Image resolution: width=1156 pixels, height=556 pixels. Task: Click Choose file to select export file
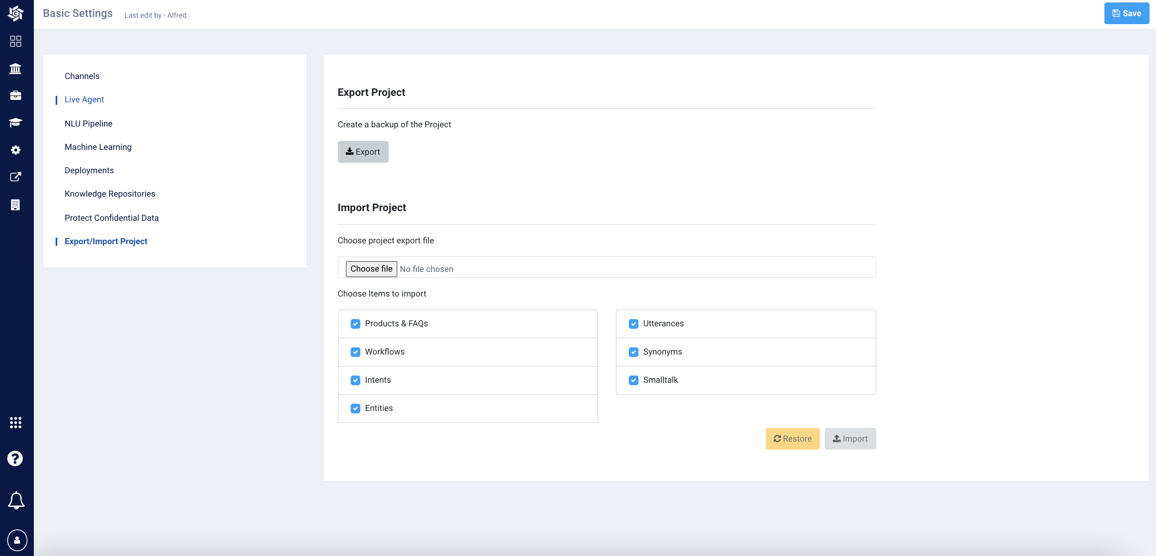click(x=371, y=269)
